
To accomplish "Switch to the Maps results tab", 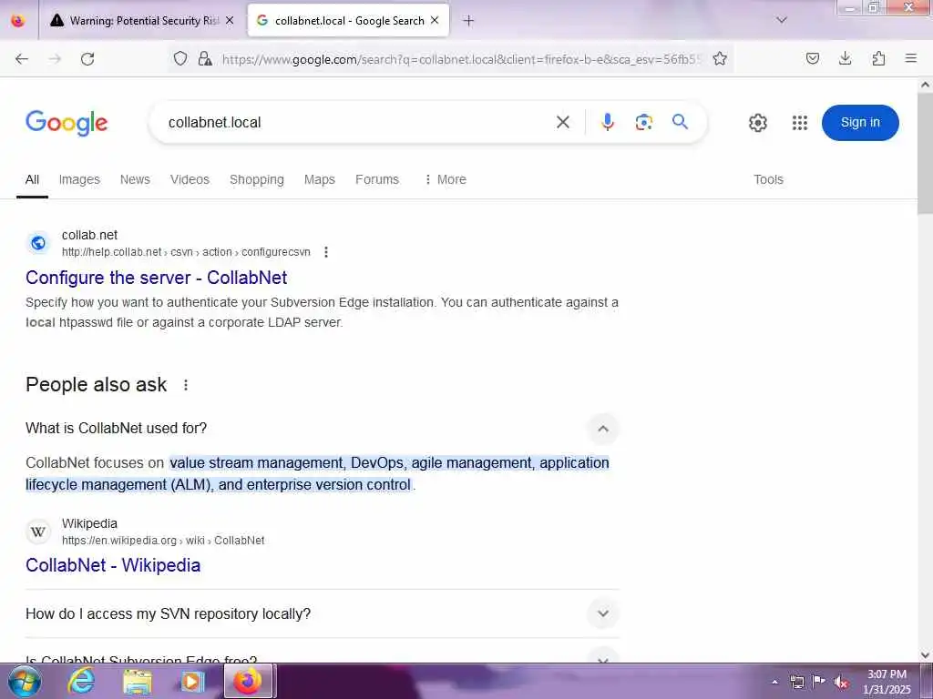I will coord(320,179).
